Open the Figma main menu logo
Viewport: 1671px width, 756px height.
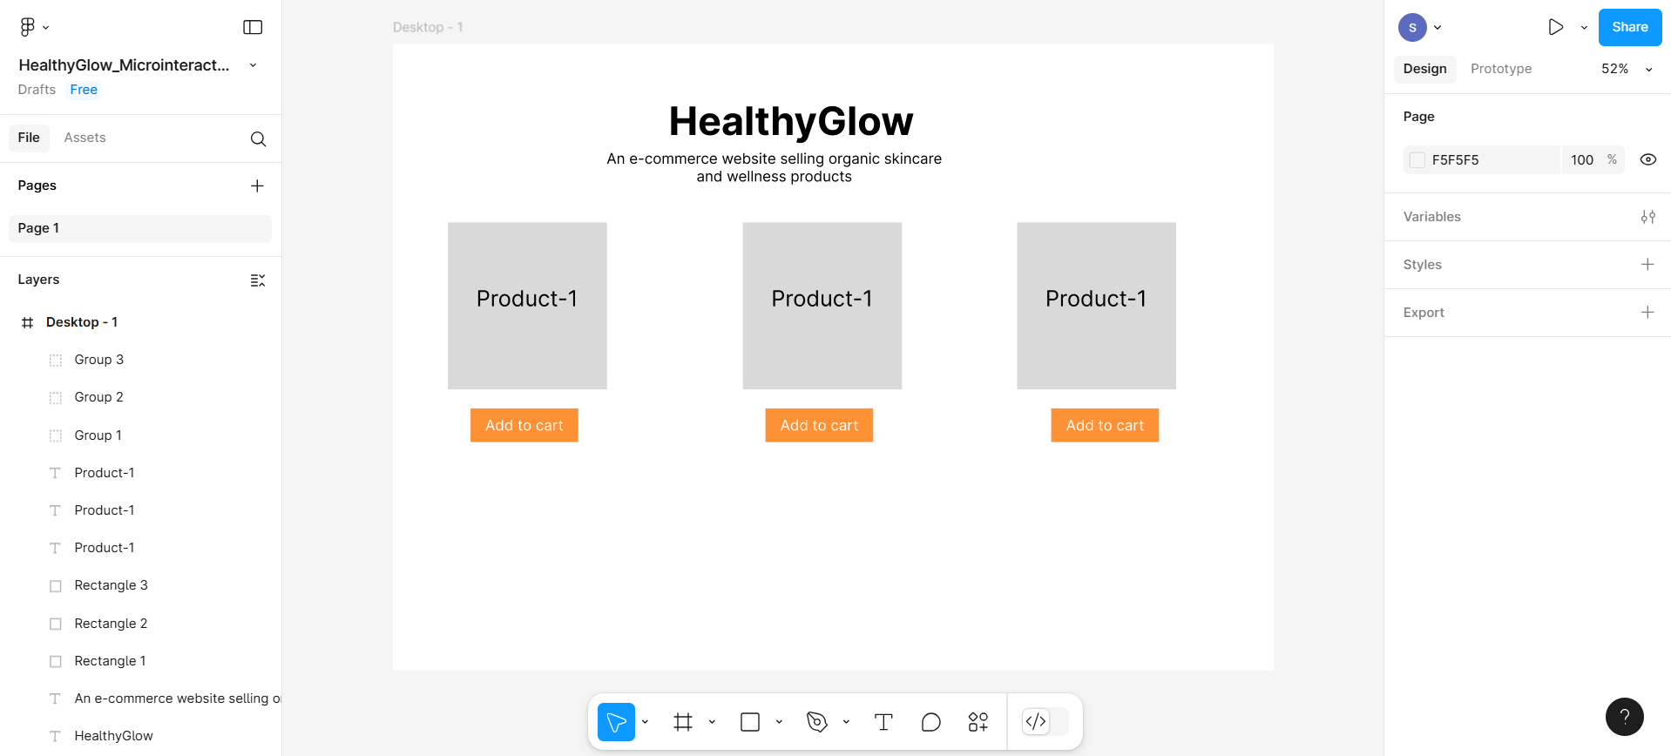(28, 27)
